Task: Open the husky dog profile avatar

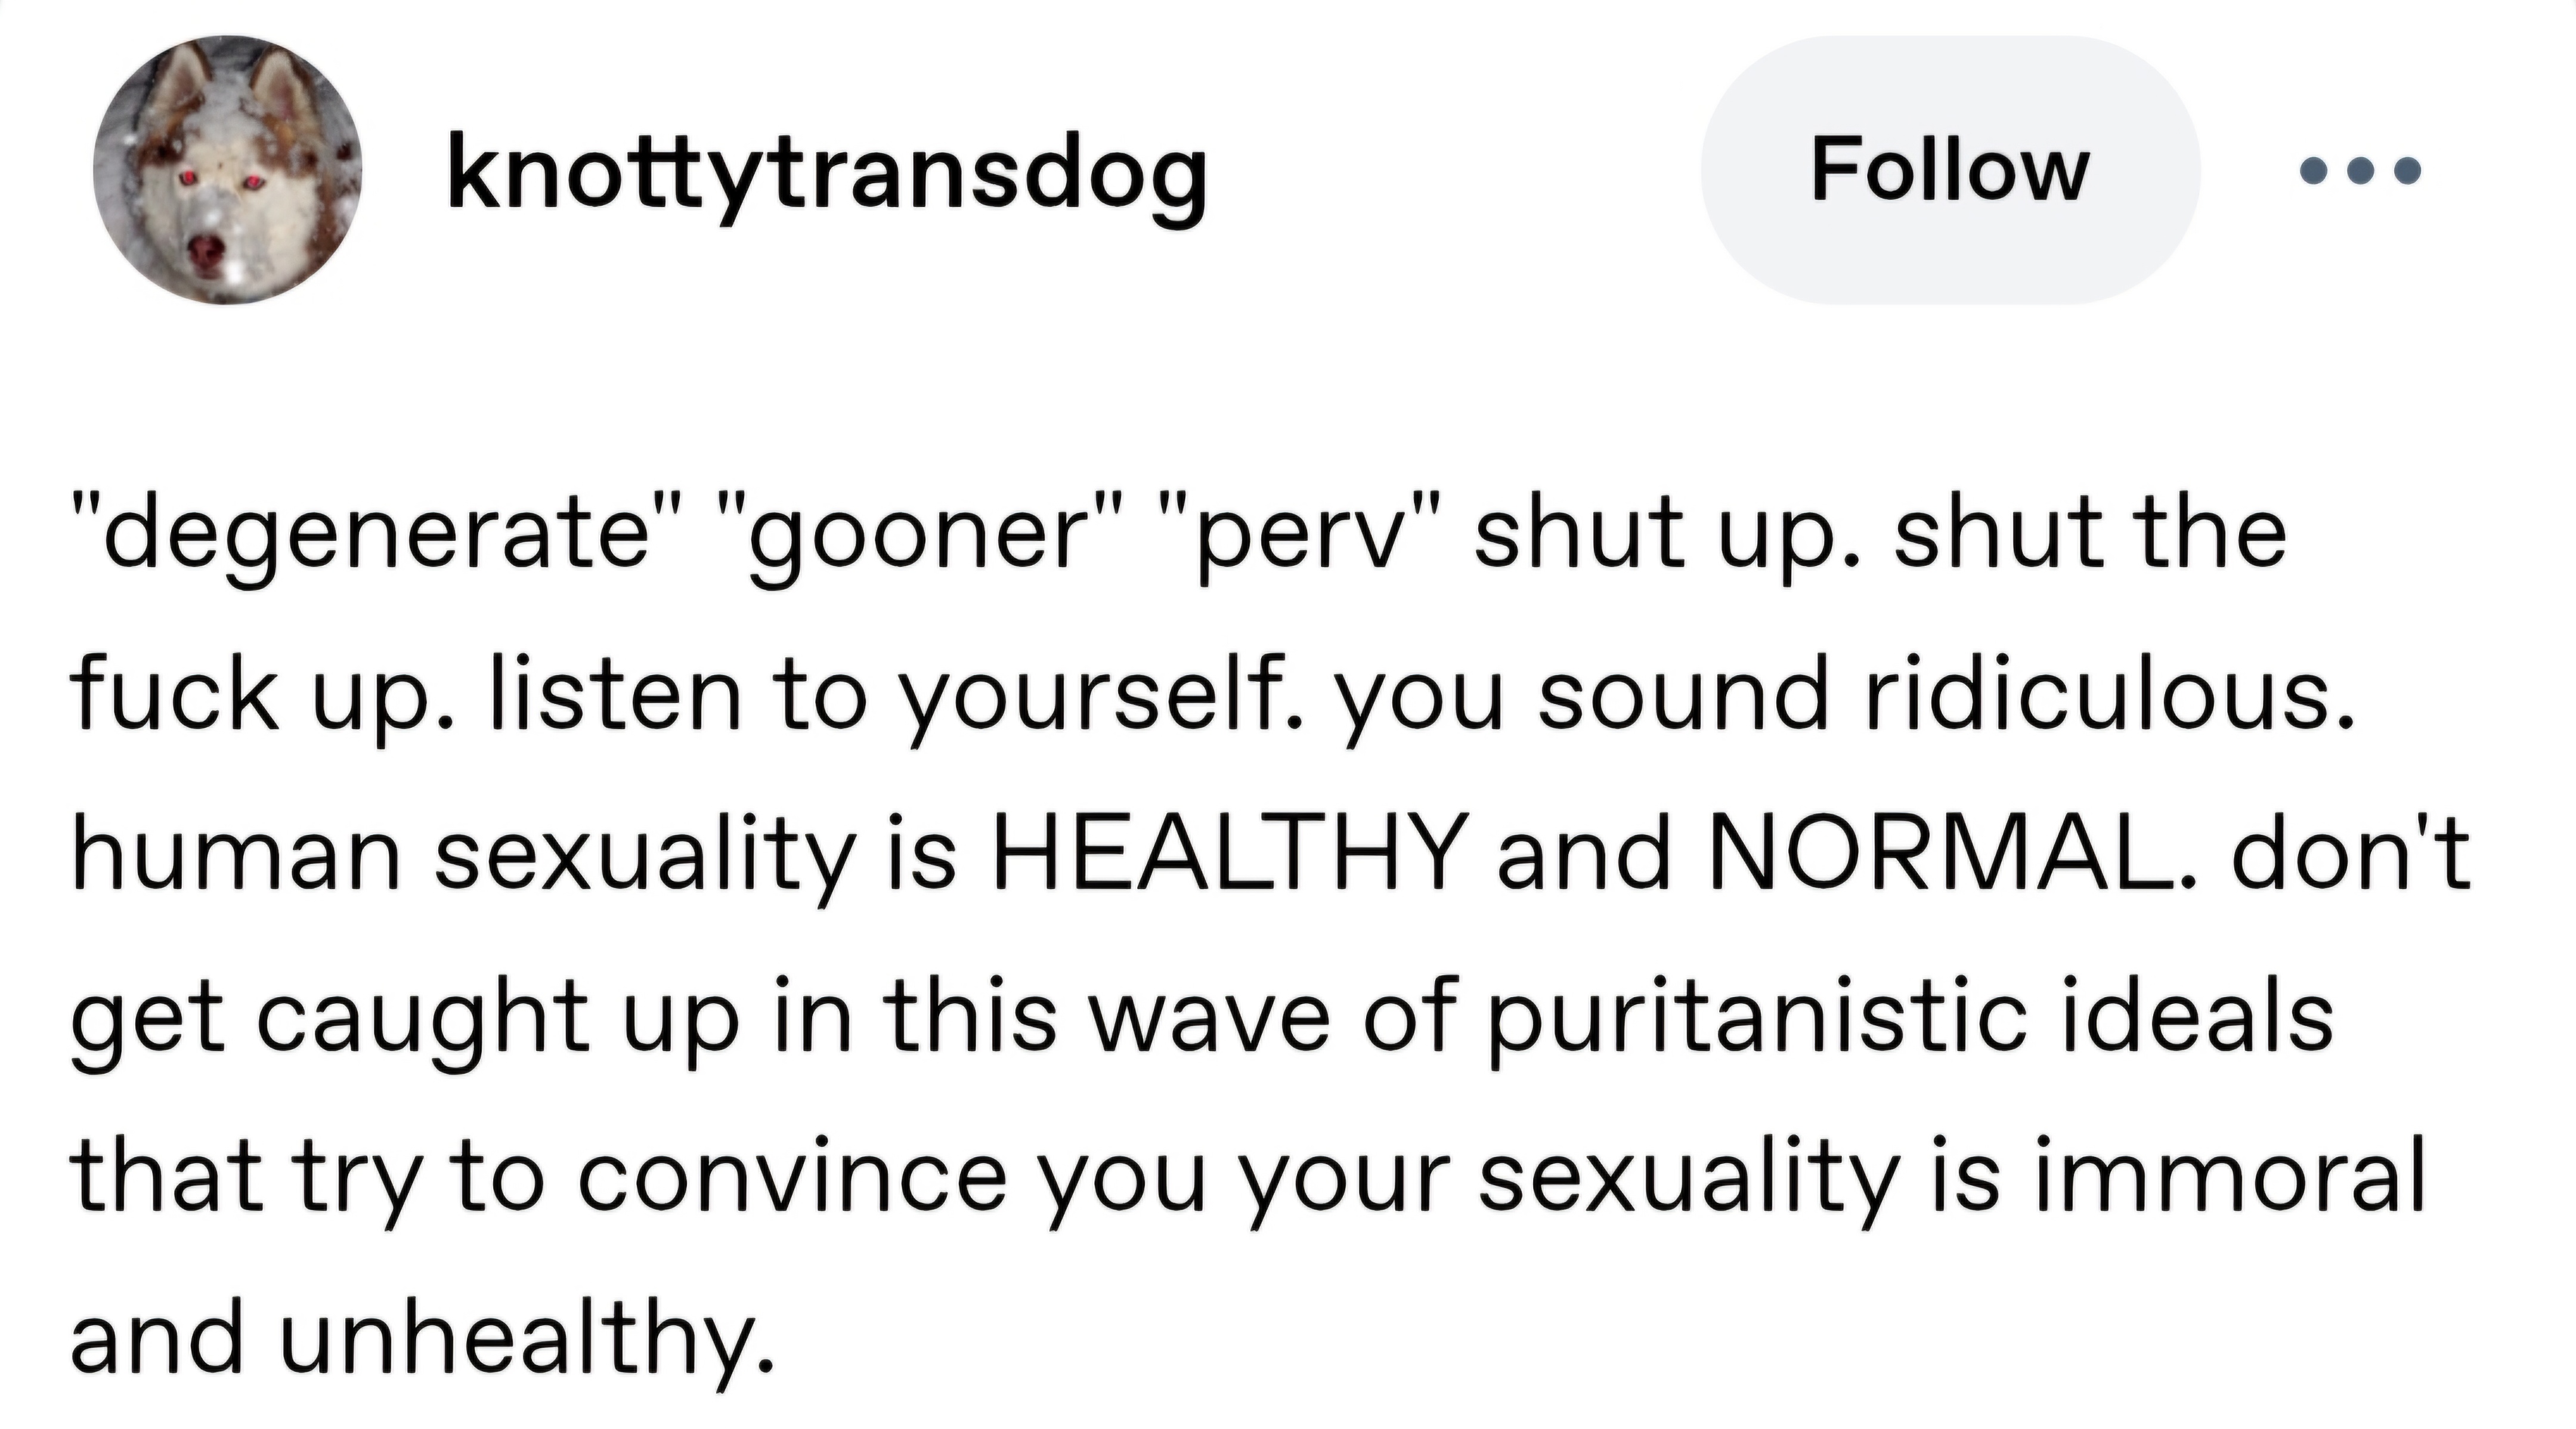Action: [x=228, y=171]
